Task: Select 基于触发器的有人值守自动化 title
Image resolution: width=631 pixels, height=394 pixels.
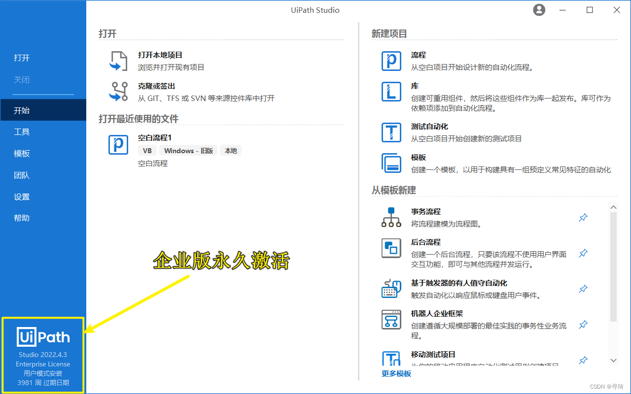Action: pos(459,283)
